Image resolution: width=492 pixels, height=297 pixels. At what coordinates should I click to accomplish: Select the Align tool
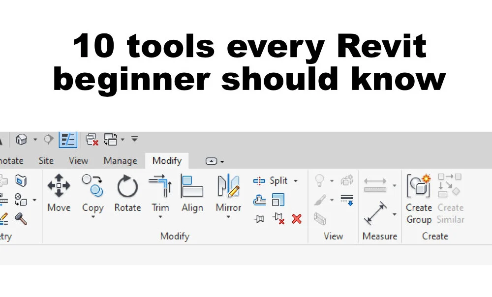192,193
